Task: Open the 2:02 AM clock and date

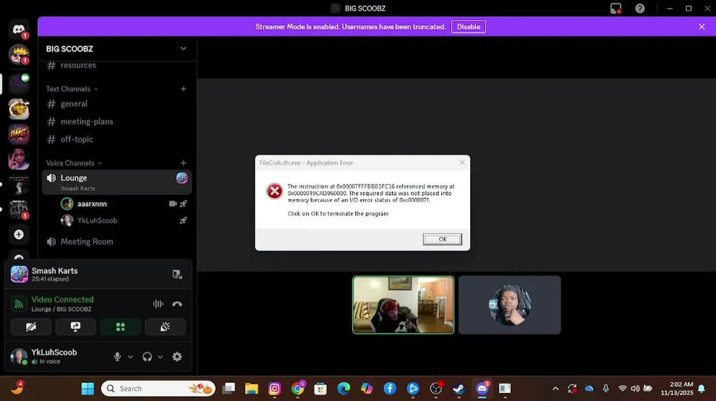Action: coord(676,388)
